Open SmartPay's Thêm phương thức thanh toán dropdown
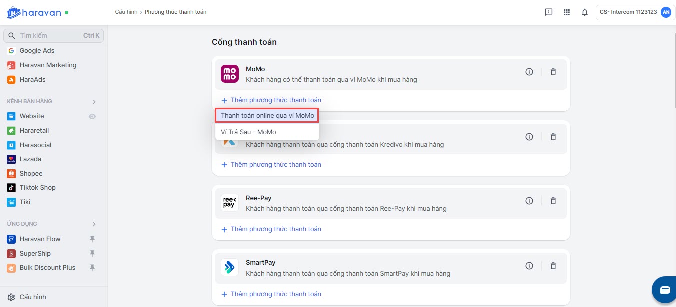The width and height of the screenshot is (676, 307). click(271, 294)
